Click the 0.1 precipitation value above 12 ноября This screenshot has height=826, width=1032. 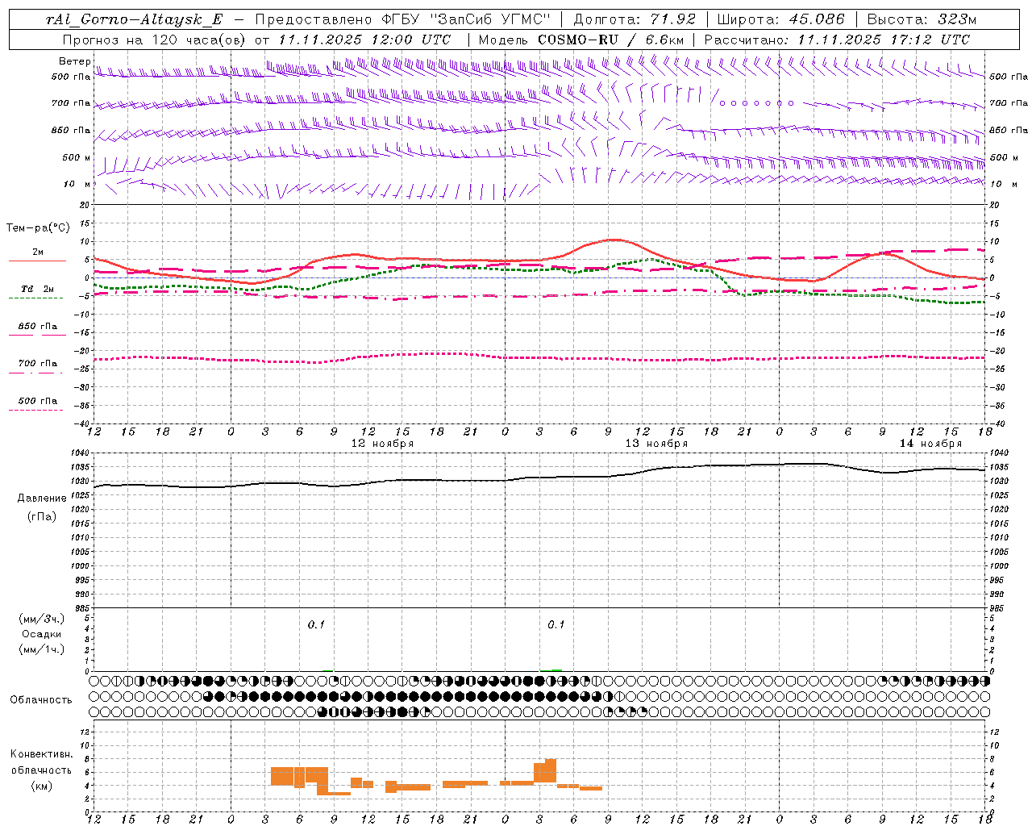tap(316, 624)
